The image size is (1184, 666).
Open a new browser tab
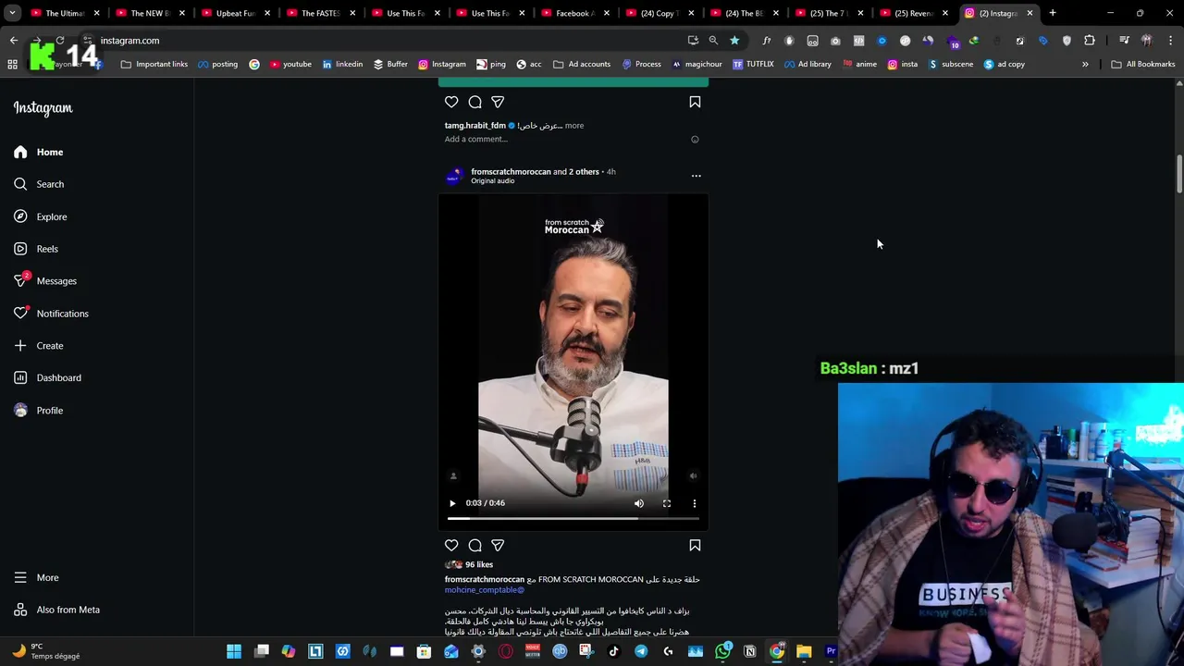[x=1053, y=13]
